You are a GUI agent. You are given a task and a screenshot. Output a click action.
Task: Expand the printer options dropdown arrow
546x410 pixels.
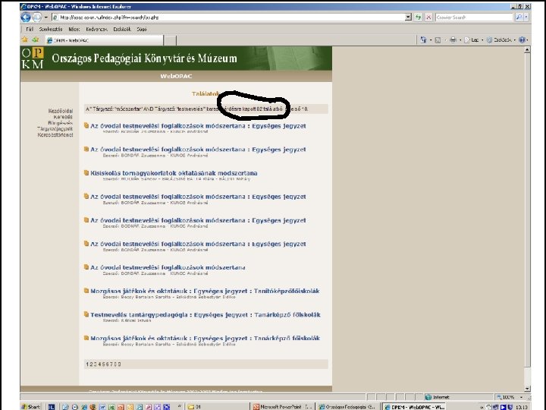coord(460,40)
